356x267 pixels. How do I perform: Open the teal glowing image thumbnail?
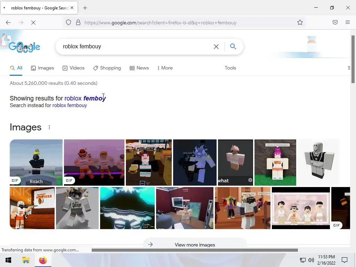pos(127,208)
